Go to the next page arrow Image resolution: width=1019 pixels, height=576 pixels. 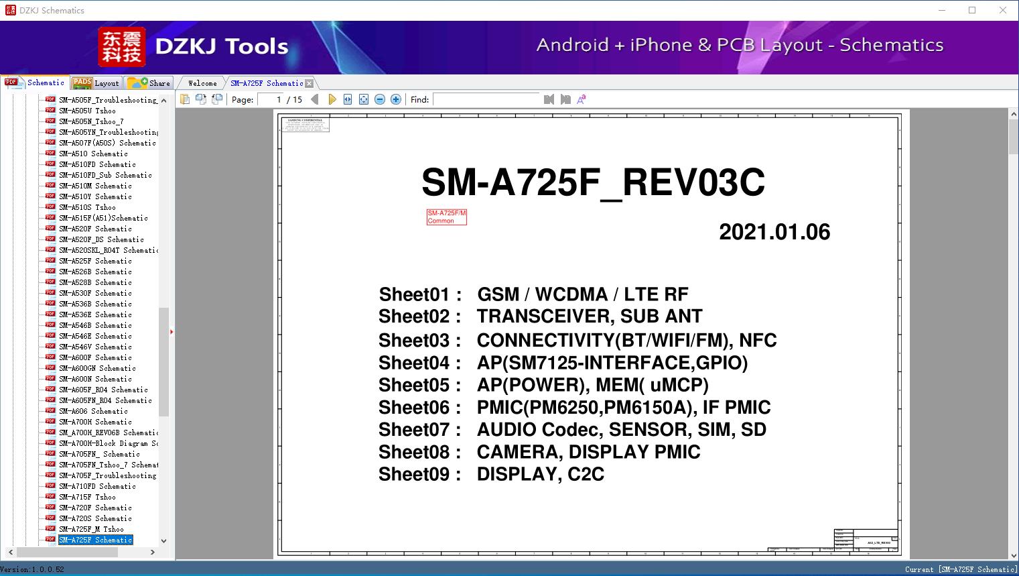pos(332,99)
